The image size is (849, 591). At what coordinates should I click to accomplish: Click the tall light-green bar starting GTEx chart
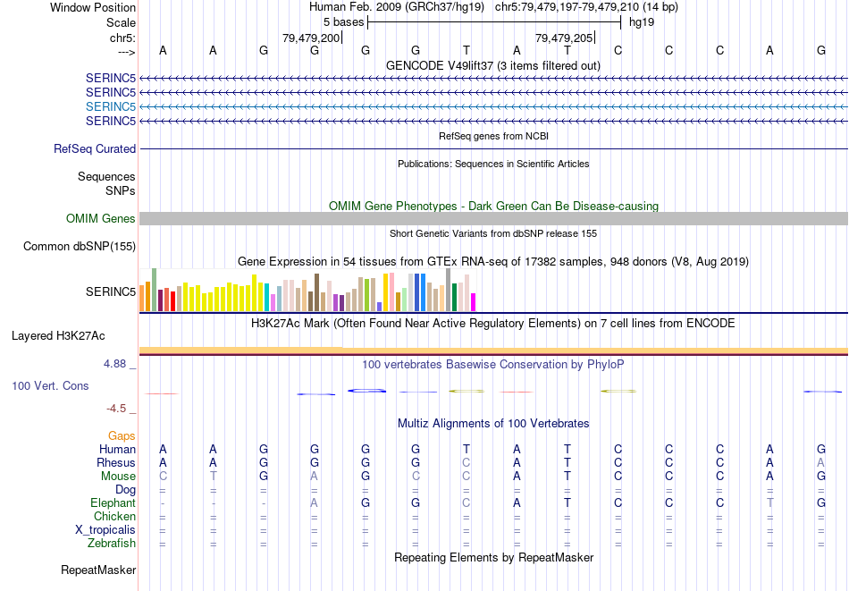(x=155, y=290)
